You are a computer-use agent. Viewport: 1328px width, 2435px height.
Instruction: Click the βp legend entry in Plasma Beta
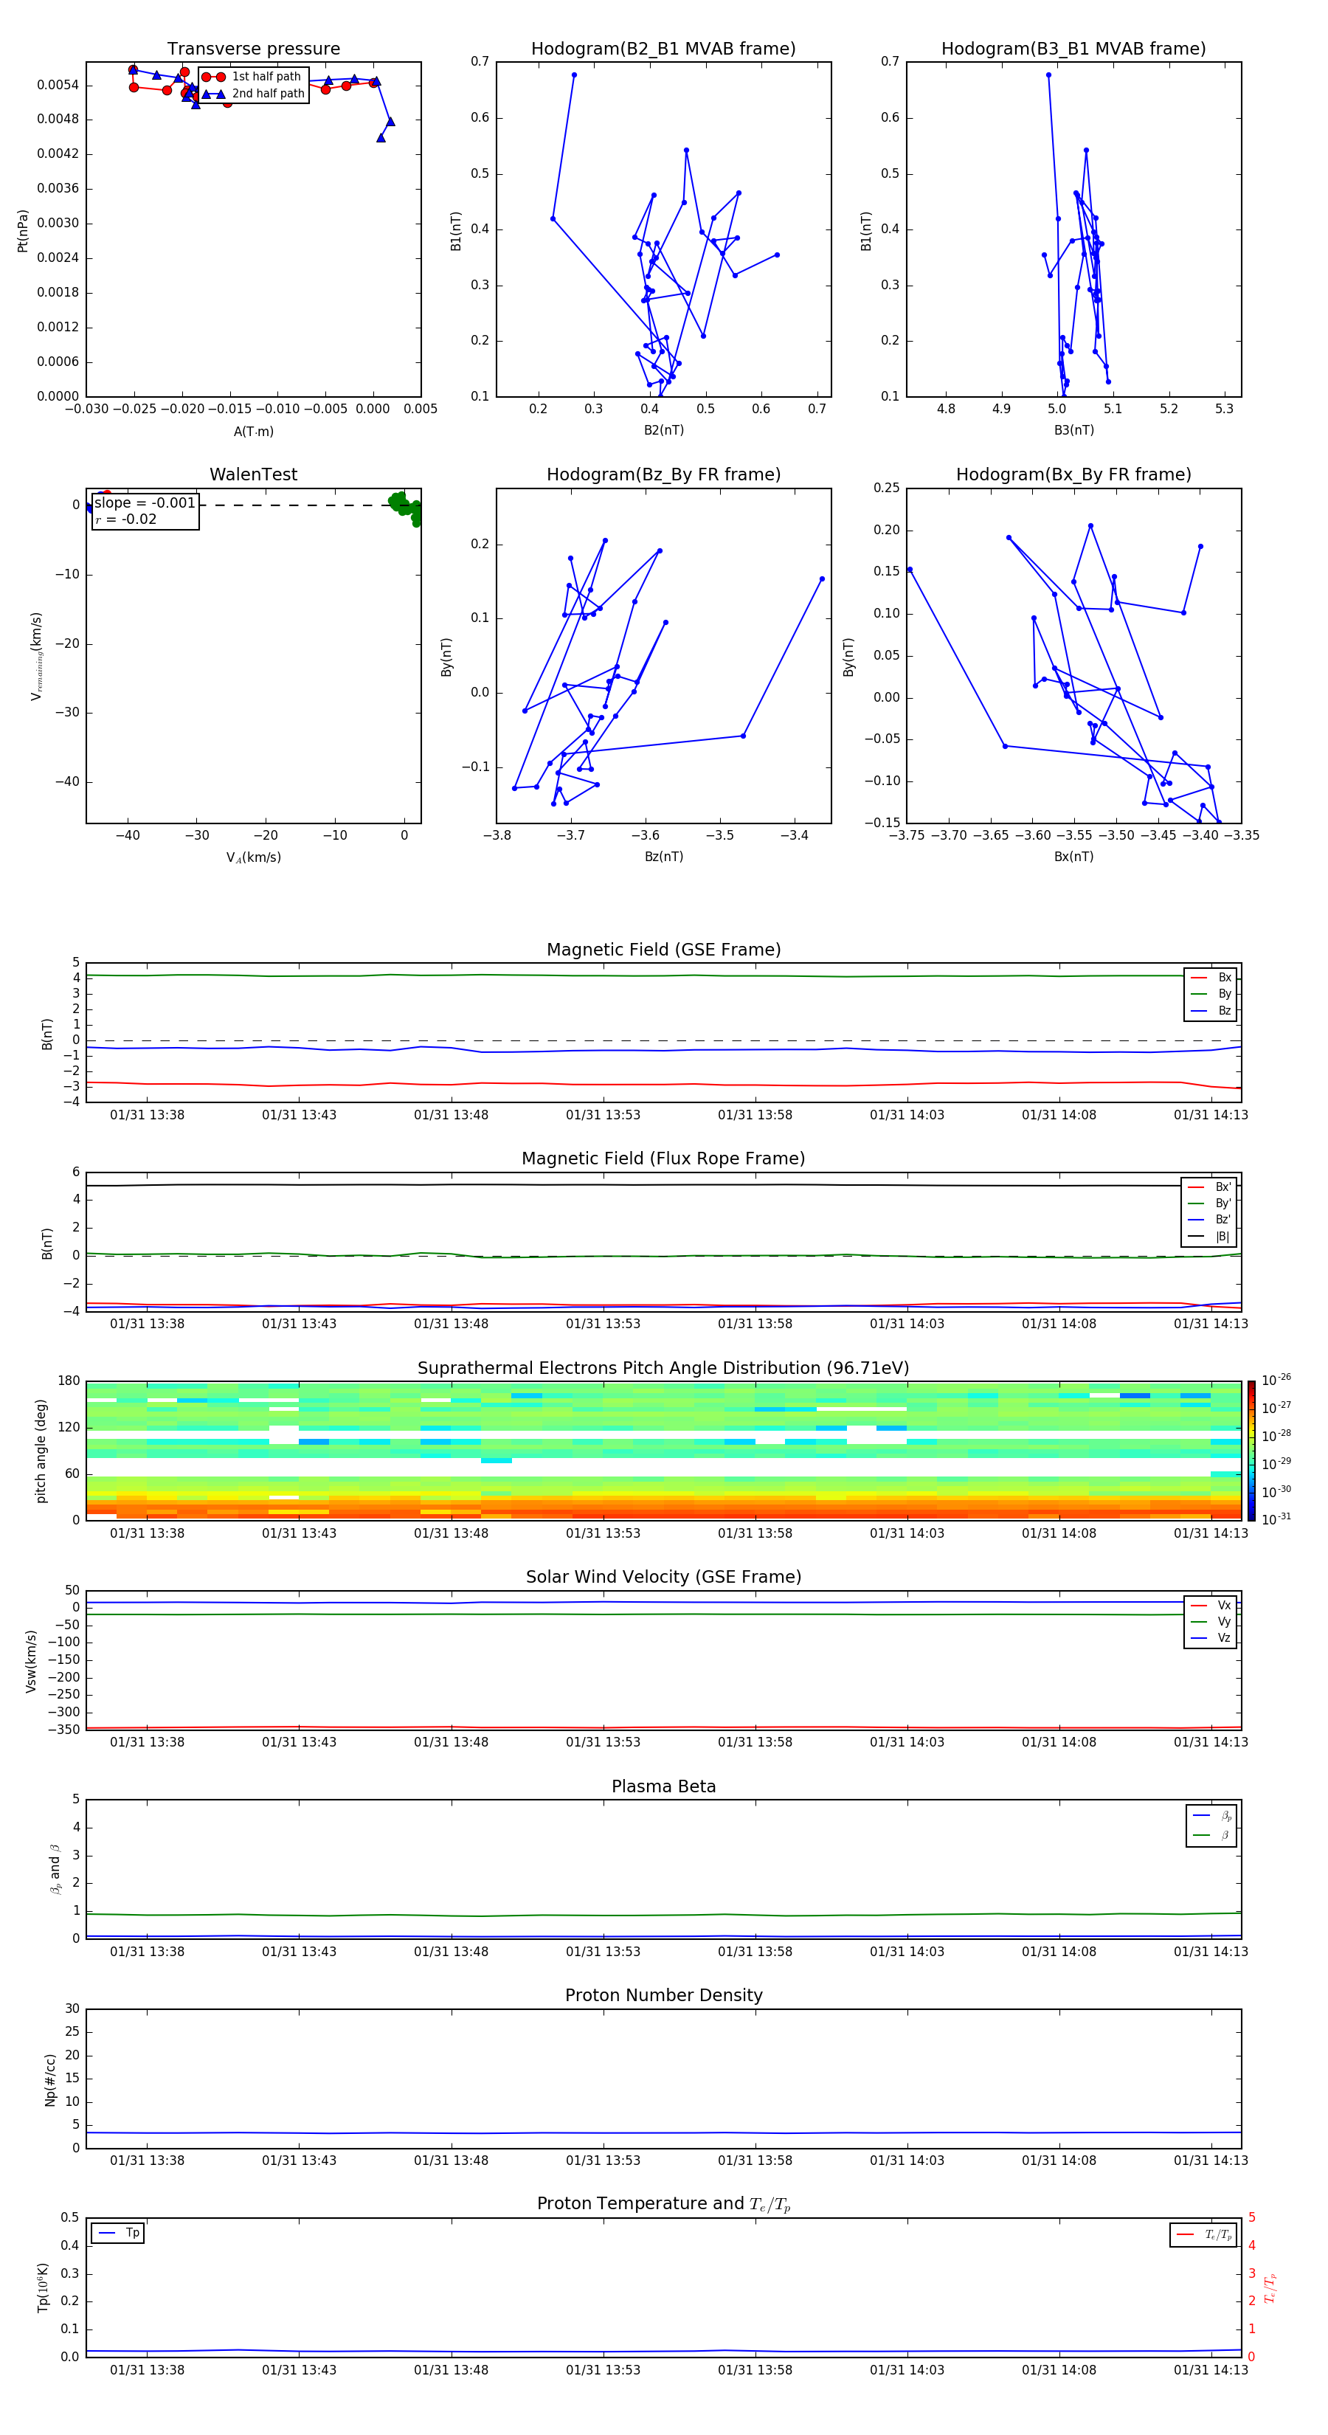1211,1816
